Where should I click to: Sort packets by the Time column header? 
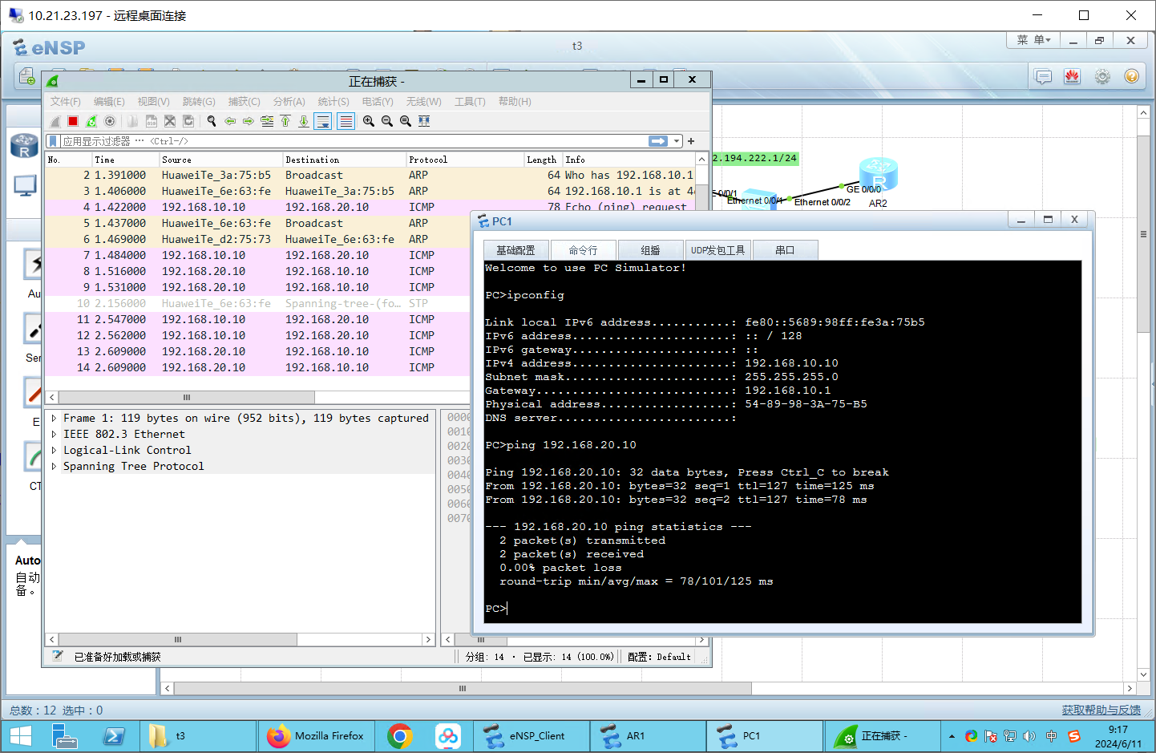[126, 160]
